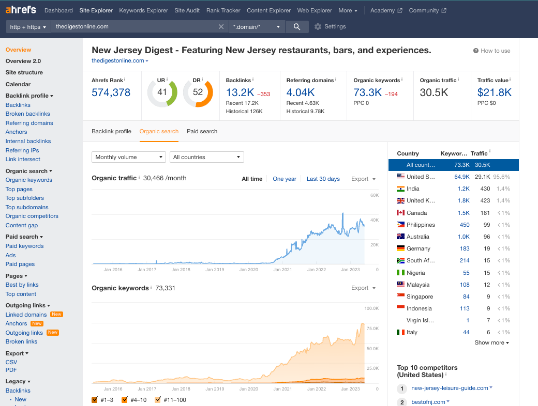The width and height of the screenshot is (538, 406).
Task: Open the CSV export link
Action: pos(11,362)
